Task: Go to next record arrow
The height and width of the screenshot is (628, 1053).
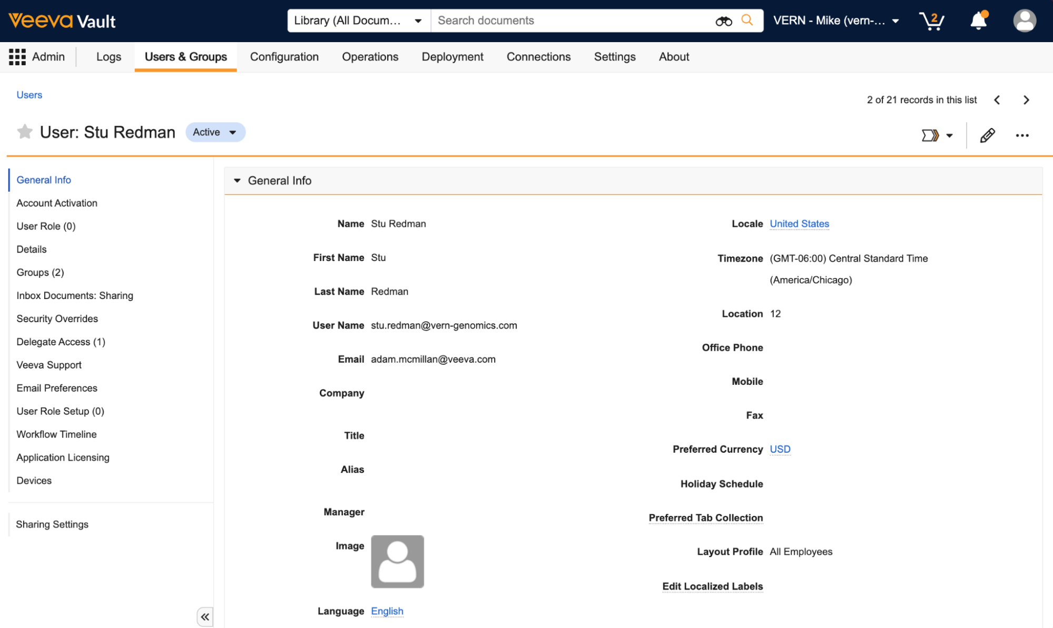Action: point(1026,100)
